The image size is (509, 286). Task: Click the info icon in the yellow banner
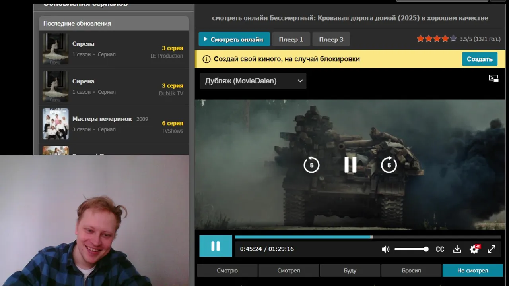pyautogui.click(x=206, y=59)
